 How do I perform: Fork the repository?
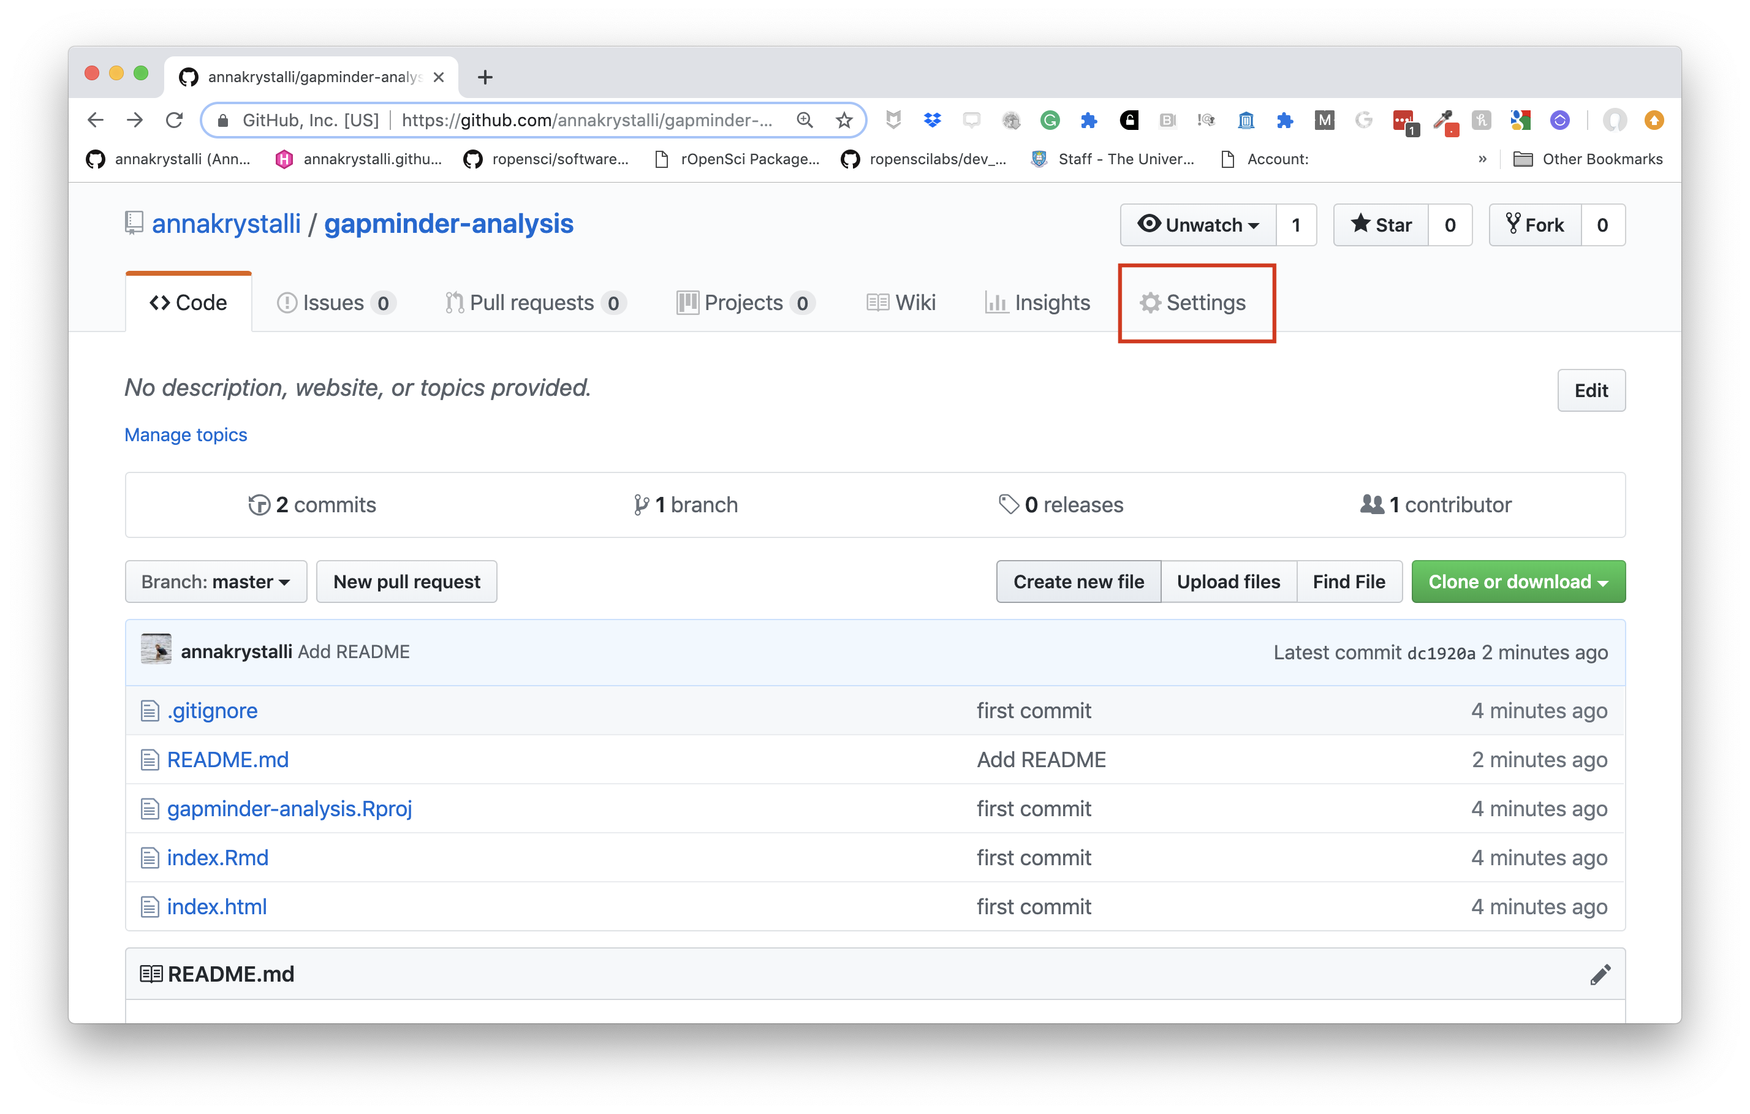click(1534, 225)
